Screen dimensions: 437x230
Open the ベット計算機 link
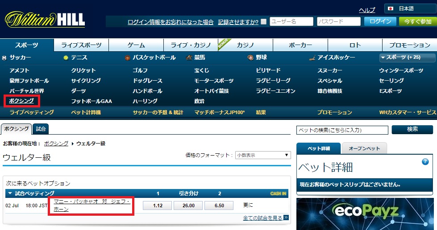point(86,112)
